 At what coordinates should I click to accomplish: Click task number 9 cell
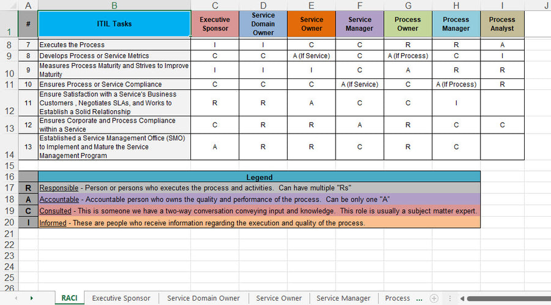pos(28,70)
